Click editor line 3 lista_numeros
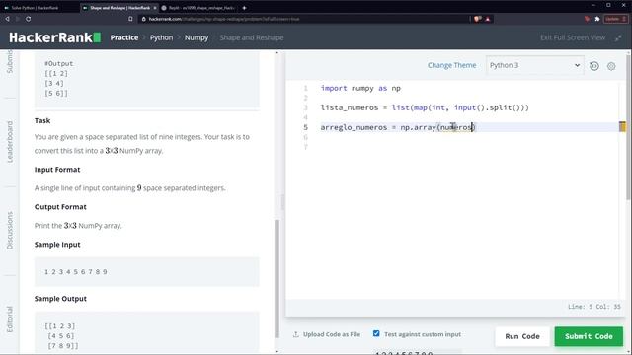This screenshot has width=632, height=355. pos(425,107)
